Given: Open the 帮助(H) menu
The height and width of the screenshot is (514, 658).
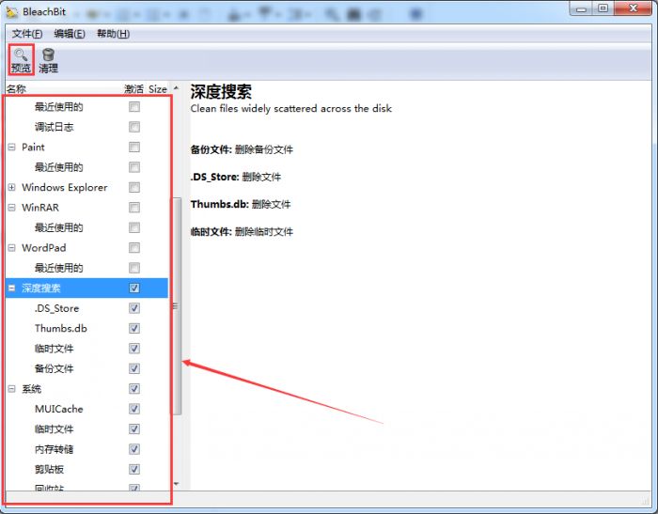Looking at the screenshot, I should pos(114,34).
